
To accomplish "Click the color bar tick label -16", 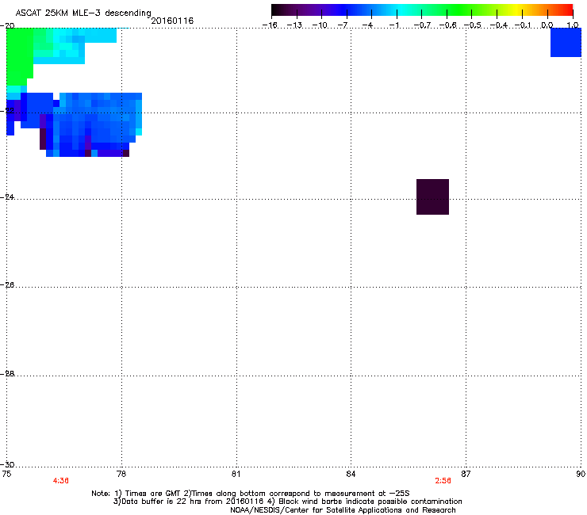I will click(x=270, y=25).
